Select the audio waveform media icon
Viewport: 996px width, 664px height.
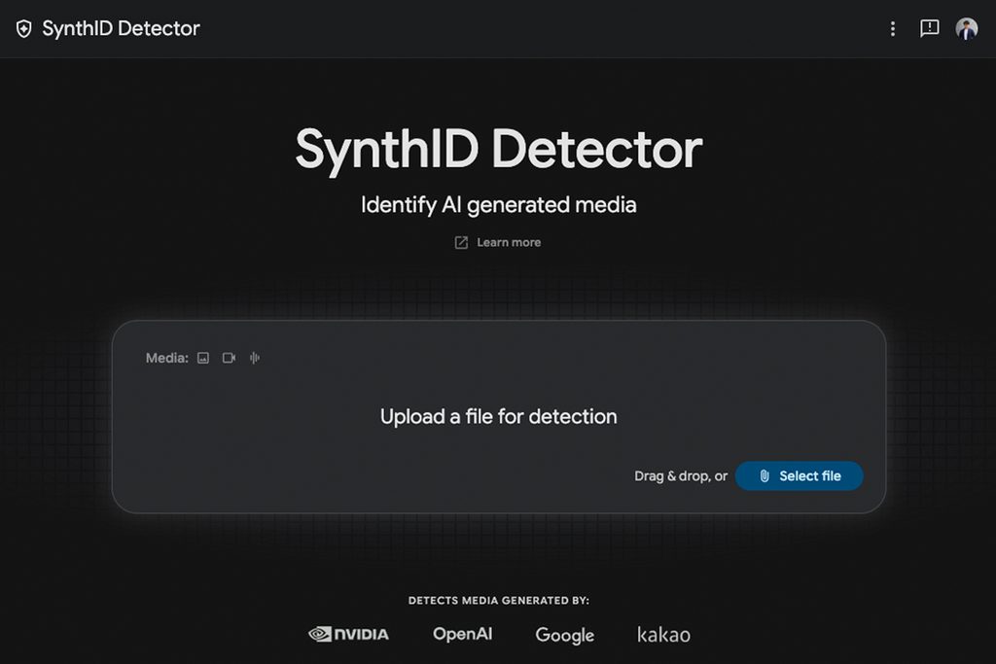[255, 358]
